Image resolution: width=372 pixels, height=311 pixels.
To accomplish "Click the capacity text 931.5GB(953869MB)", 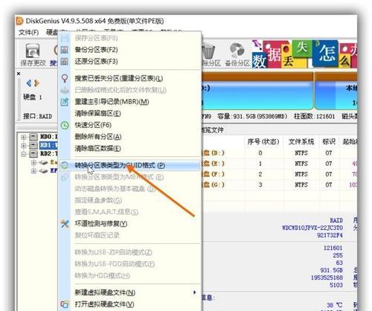I will coord(252,116).
